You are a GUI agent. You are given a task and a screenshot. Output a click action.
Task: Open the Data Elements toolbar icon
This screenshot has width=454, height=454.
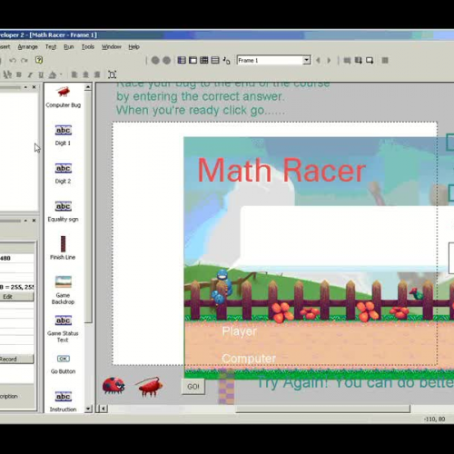click(x=226, y=61)
